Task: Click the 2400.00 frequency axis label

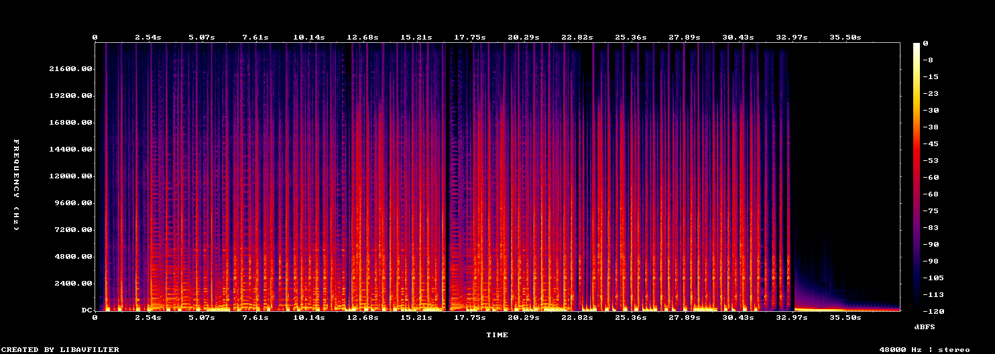Action: click(x=73, y=284)
